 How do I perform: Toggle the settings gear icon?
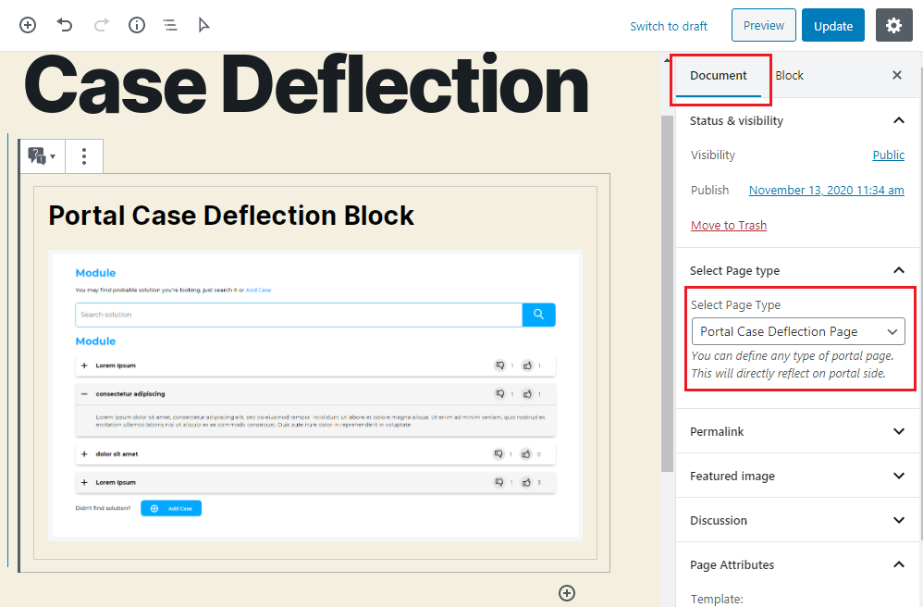(x=893, y=26)
